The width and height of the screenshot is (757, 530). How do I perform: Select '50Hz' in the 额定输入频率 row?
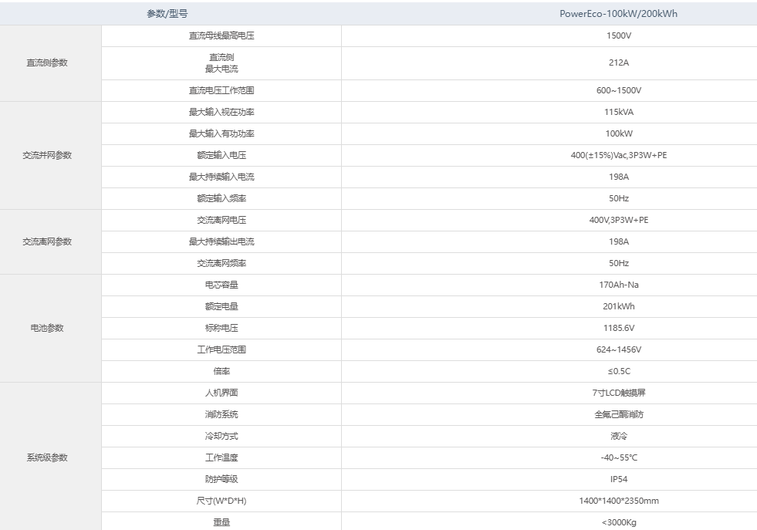click(619, 199)
